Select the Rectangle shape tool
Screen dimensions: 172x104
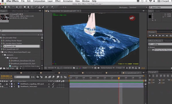(25, 7)
